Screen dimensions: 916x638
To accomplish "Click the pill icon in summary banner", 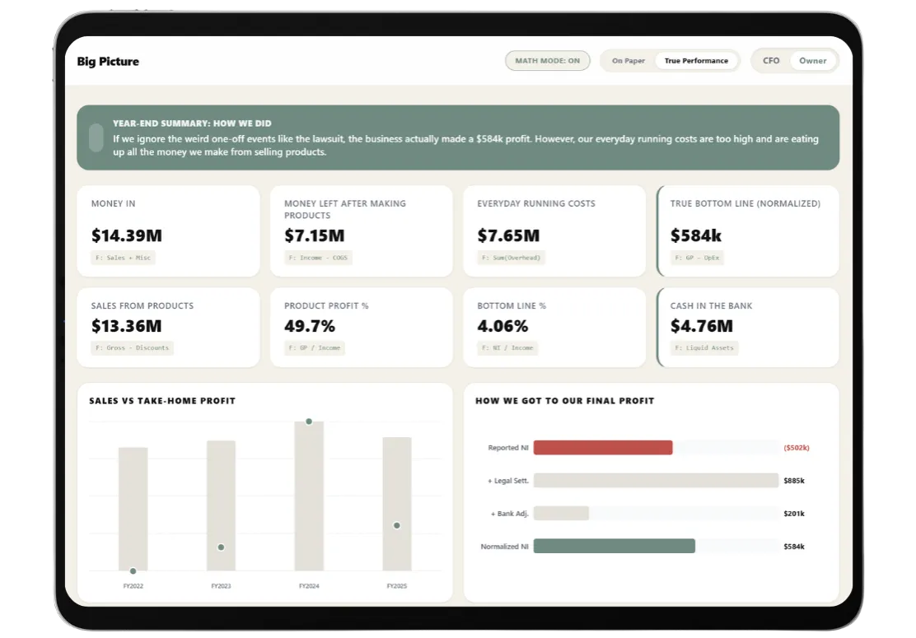I will (x=96, y=137).
